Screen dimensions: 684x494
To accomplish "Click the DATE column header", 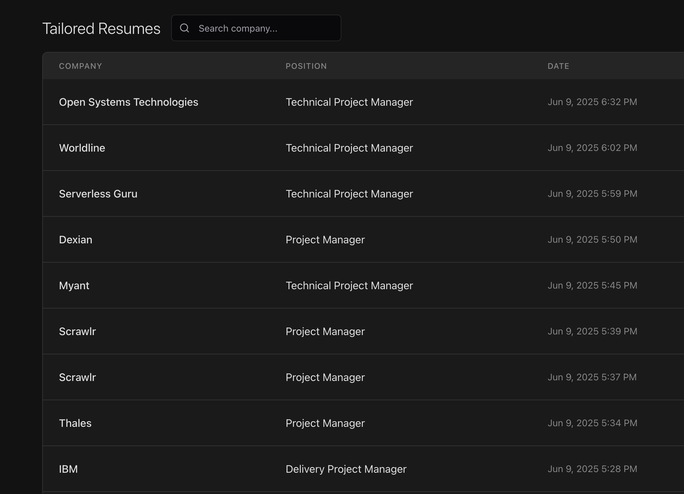I will pos(558,66).
